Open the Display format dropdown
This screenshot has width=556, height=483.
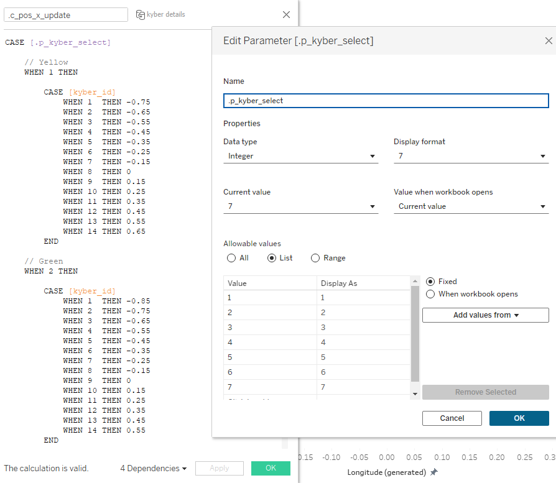471,156
